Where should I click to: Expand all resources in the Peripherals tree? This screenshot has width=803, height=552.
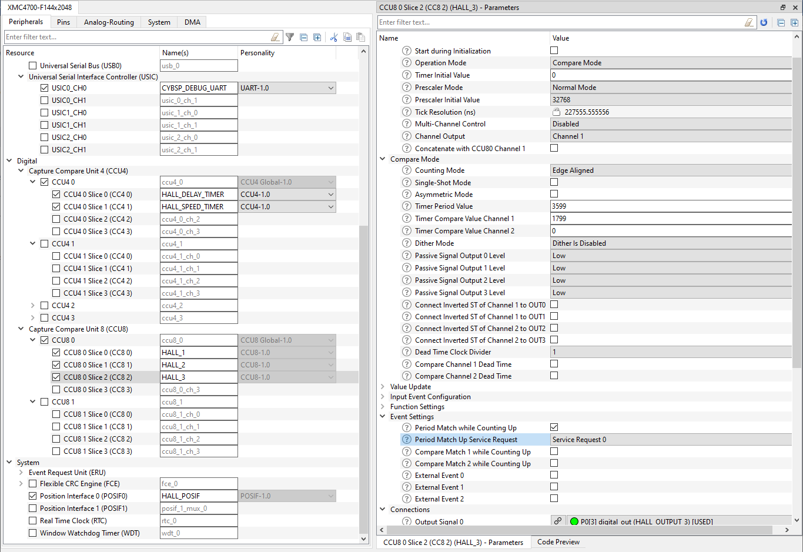[x=317, y=37]
